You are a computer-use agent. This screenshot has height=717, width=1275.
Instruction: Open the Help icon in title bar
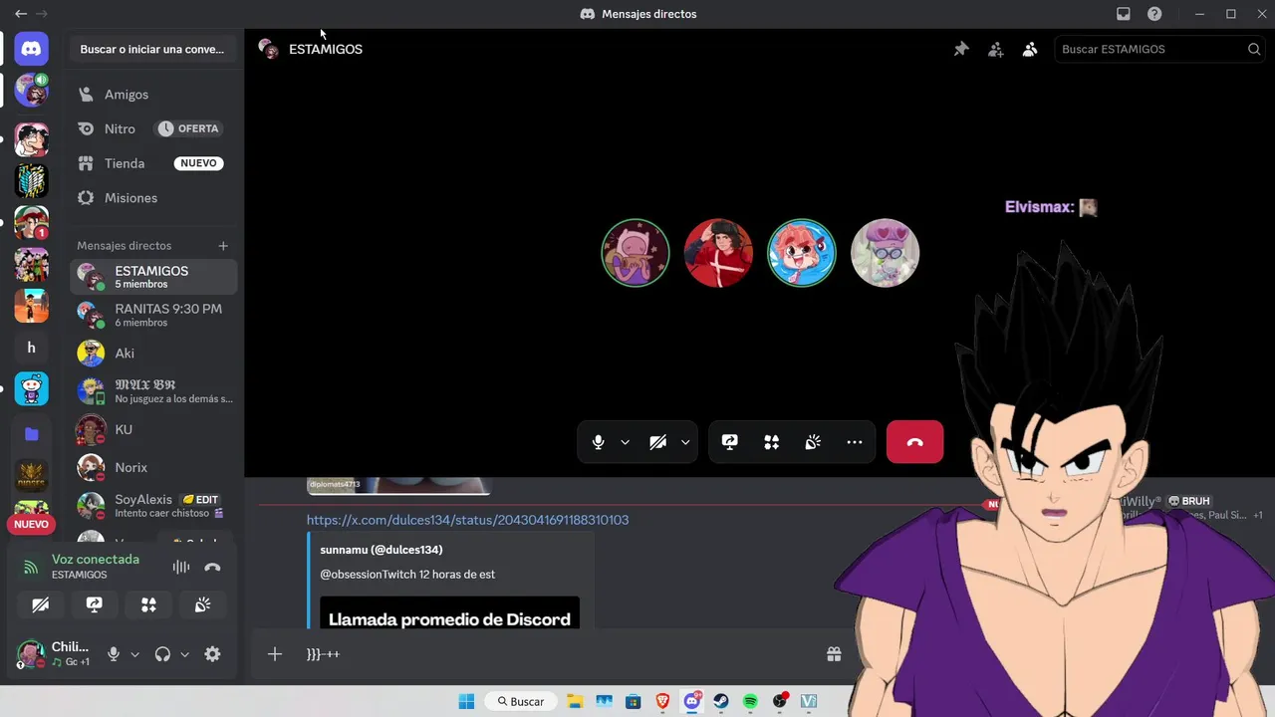coord(1154,14)
